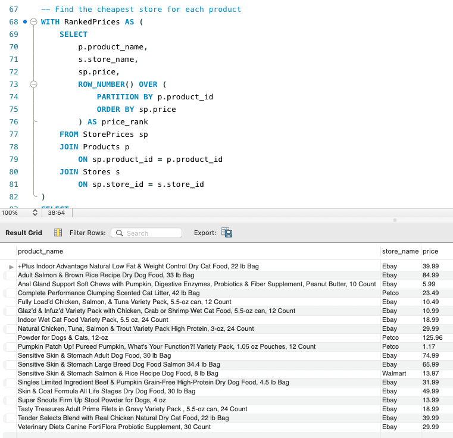Image resolution: width=453 pixels, height=438 pixels.
Task: Place cursor on 'price_rank' alias
Action: 124,122
